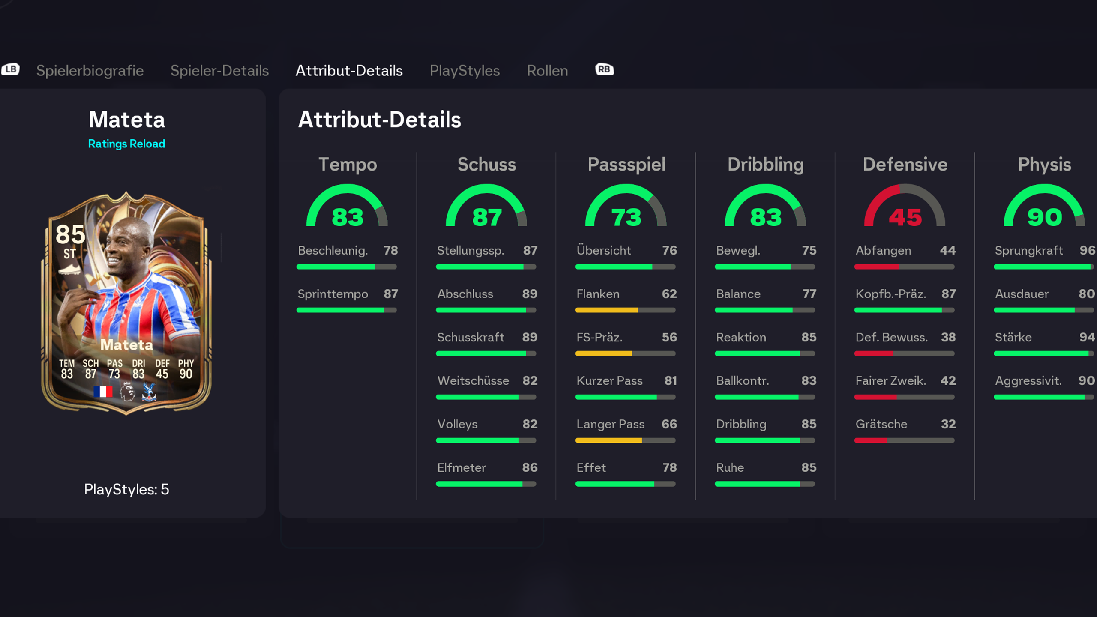The width and height of the screenshot is (1097, 617).
Task: Click the PlayStyles: 5 label
Action: [126, 489]
